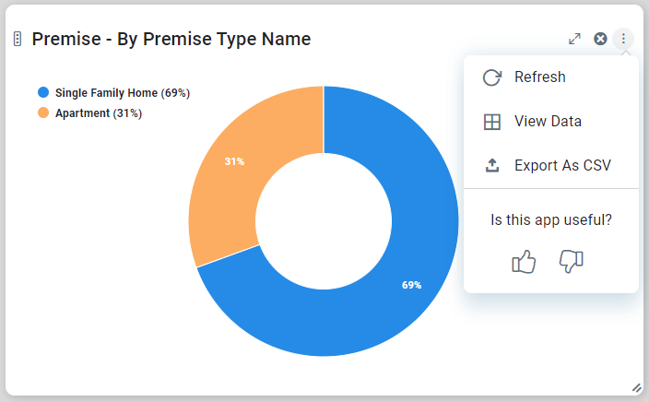Remove the widget using the circled X icon
Screen dimensions: 649x402
600,39
